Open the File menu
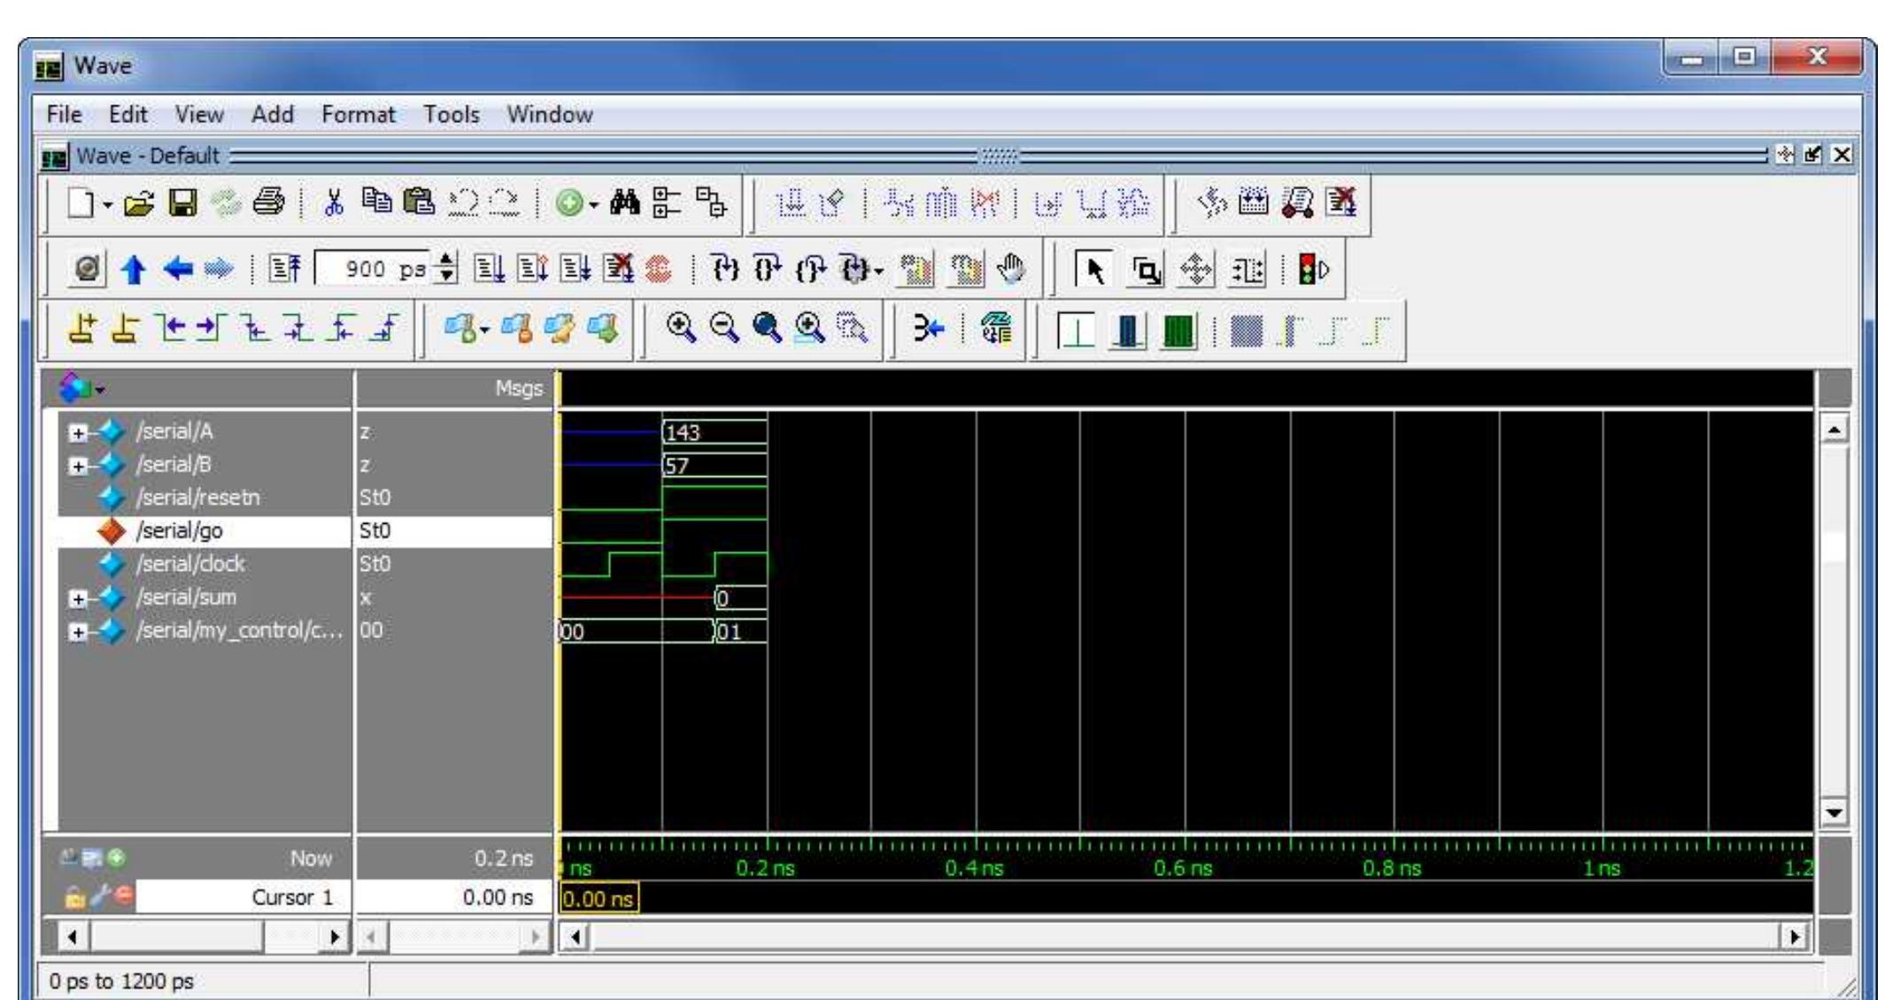 click(x=64, y=114)
